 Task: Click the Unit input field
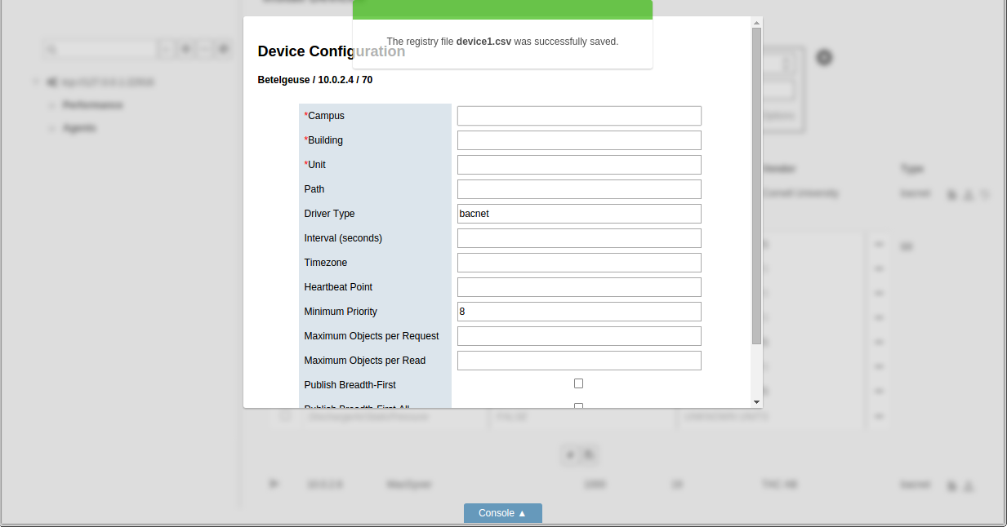579,165
